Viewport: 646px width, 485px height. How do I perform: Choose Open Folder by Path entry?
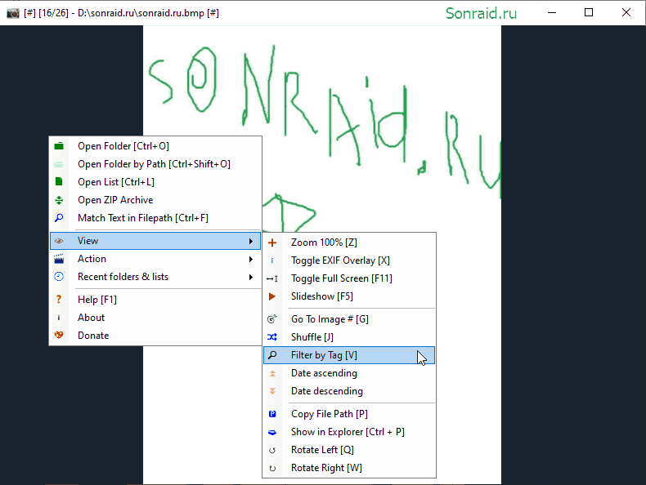coord(155,164)
